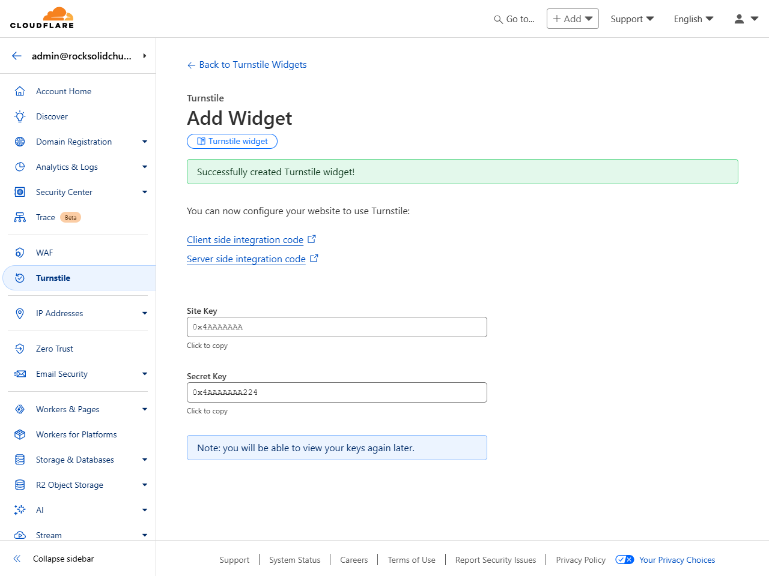Click Collapse sidebar
Screen dimensions: 769x576
pos(64,559)
